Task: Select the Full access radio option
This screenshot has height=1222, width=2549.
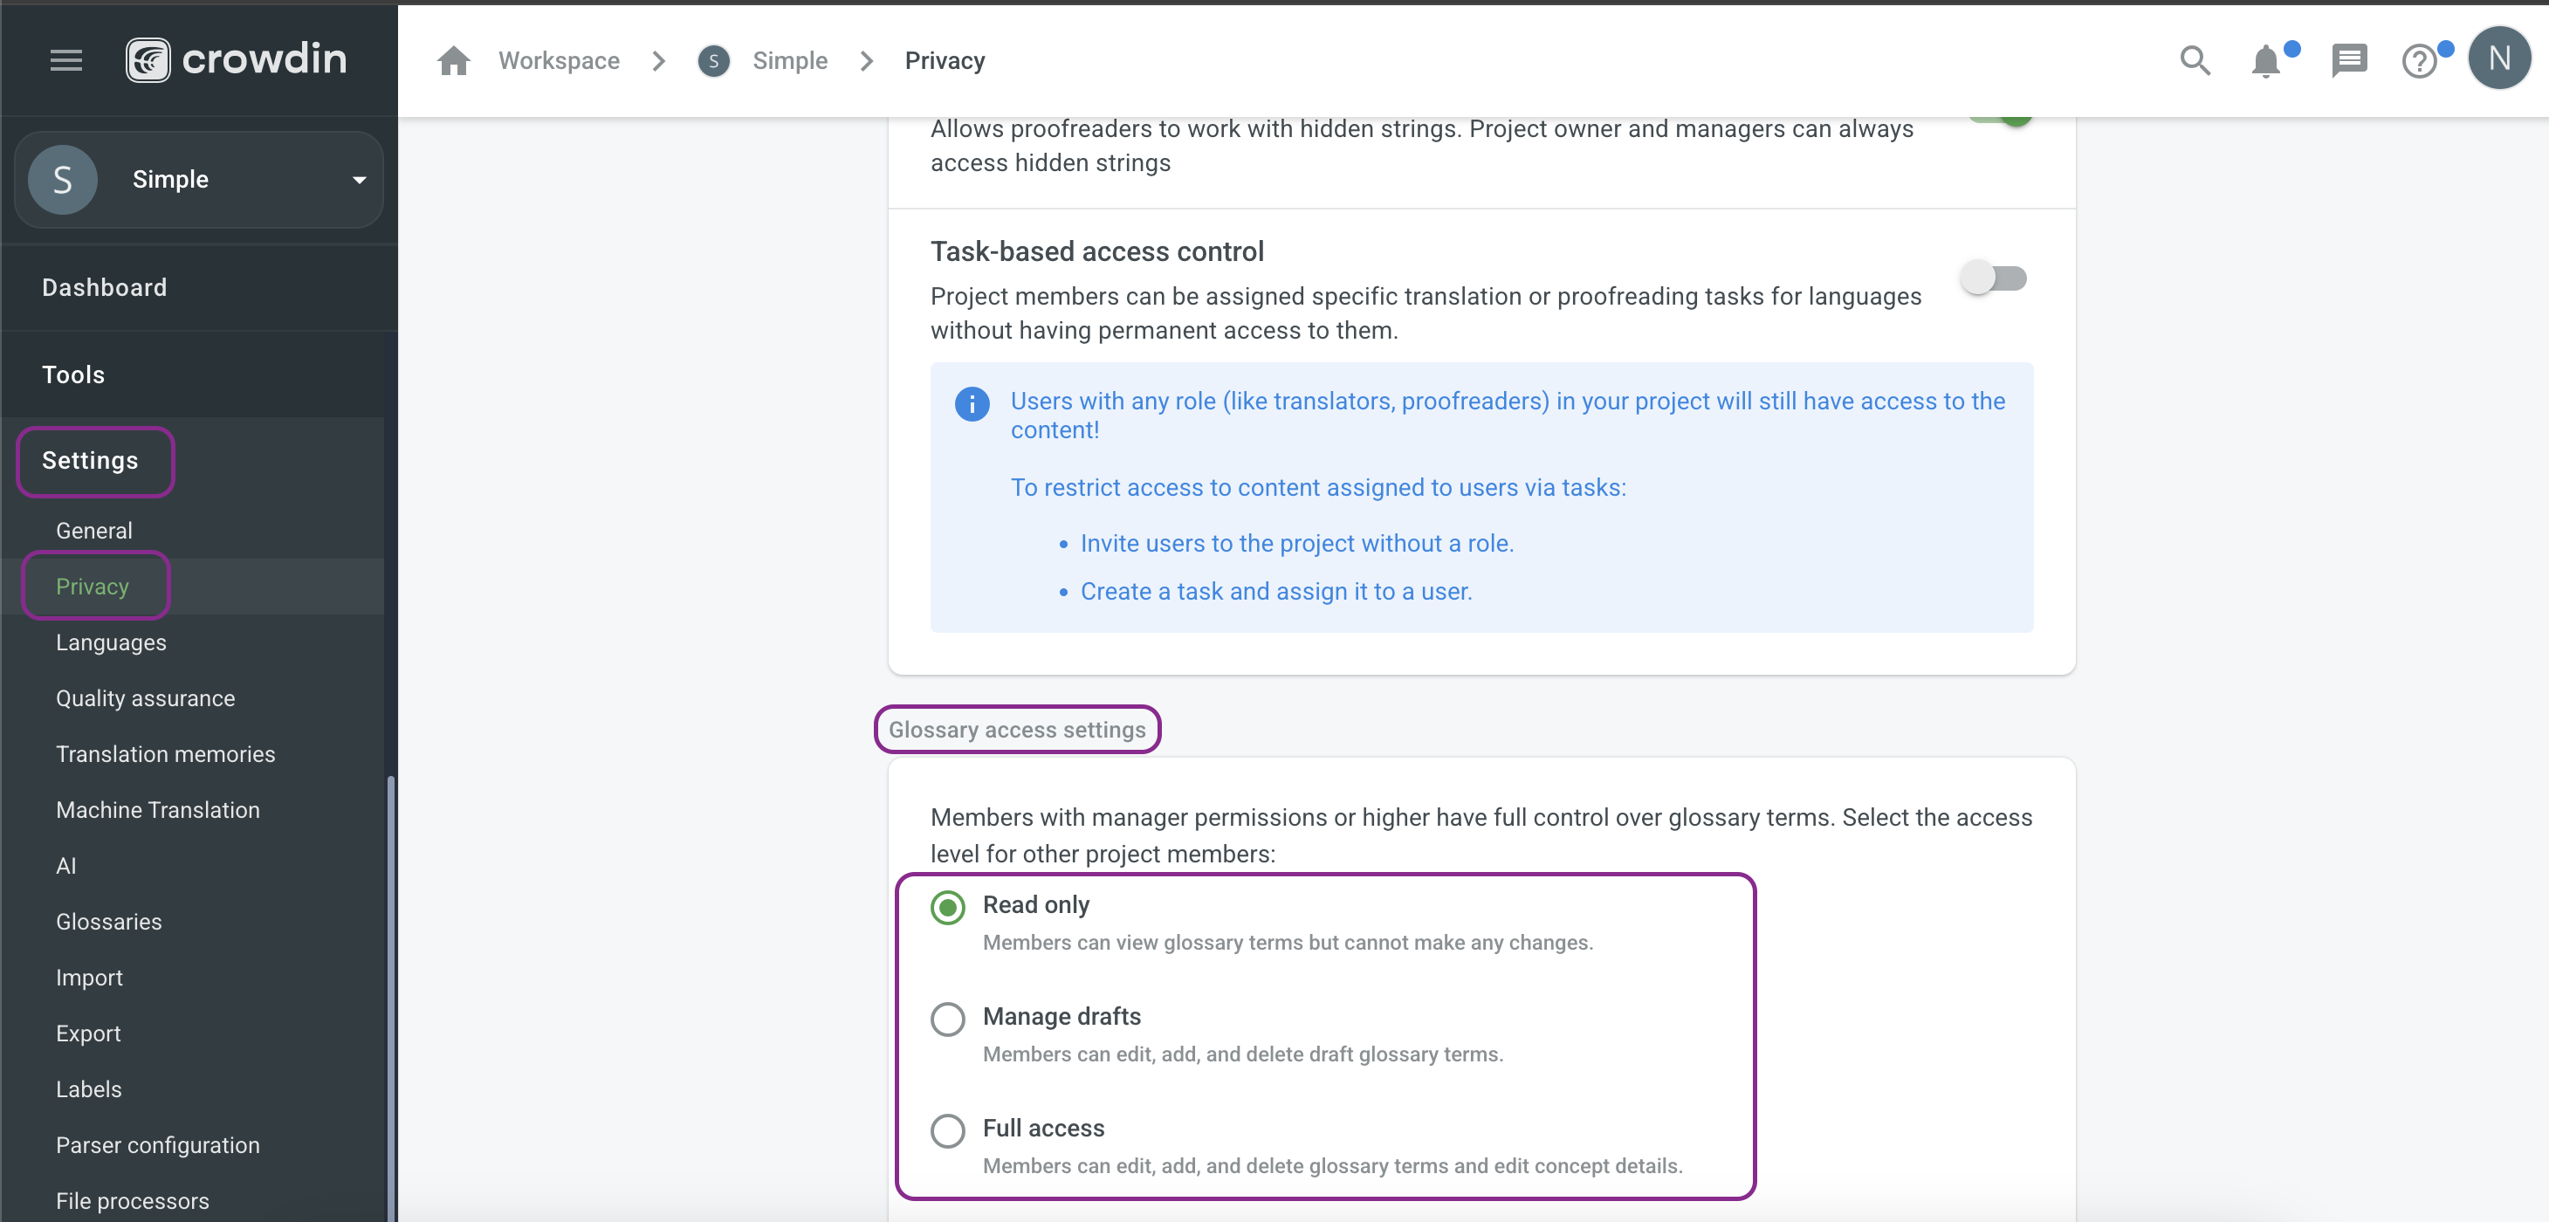Action: (947, 1130)
